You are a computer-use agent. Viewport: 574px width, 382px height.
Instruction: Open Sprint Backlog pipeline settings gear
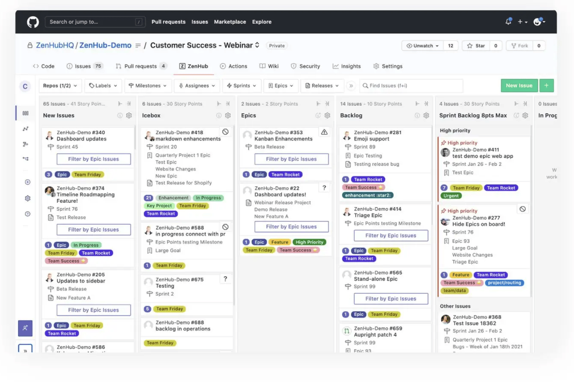pyautogui.click(x=525, y=115)
